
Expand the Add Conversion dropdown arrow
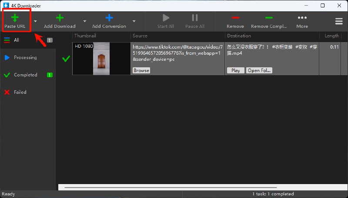pyautogui.click(x=134, y=21)
